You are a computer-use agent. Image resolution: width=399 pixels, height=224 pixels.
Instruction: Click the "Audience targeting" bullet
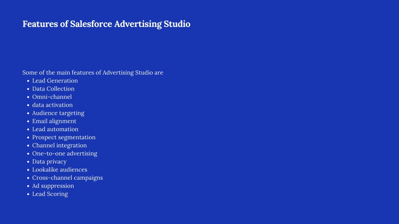click(58, 113)
